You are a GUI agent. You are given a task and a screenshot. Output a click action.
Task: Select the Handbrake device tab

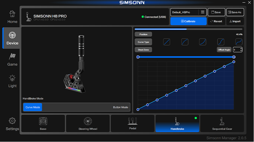[177, 124]
